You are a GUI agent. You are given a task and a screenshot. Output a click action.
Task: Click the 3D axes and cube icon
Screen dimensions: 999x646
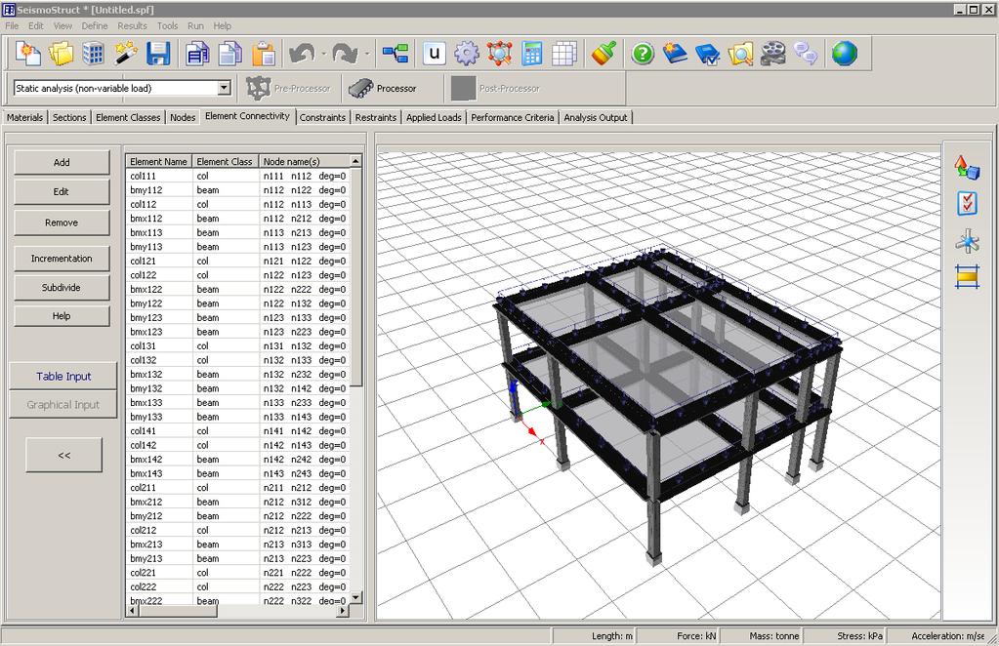click(x=967, y=168)
